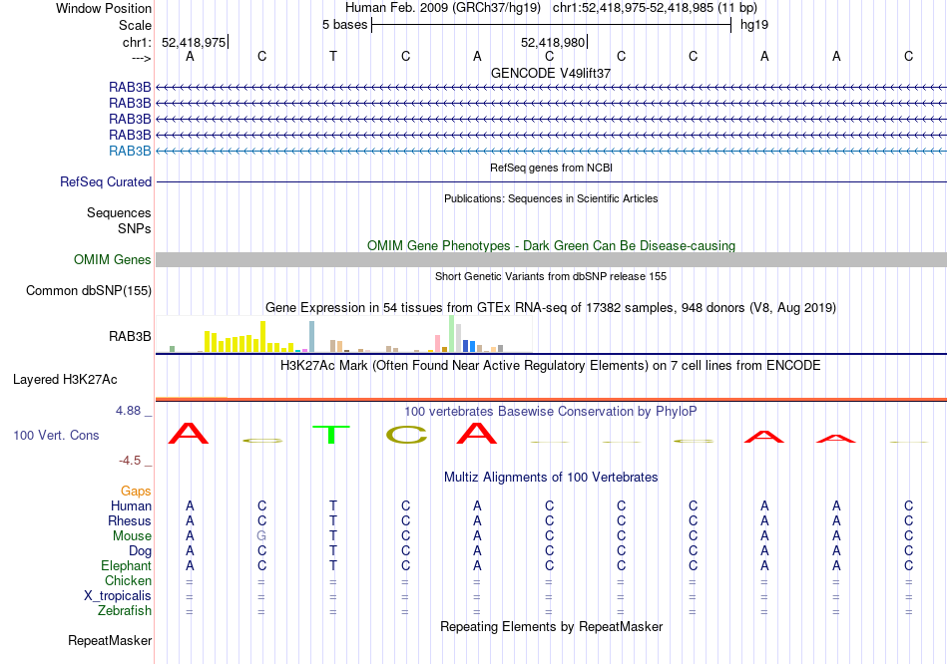
Task: Open 100 vertebrates Basewise Conservation by PhyloP title
Action: tap(551, 412)
